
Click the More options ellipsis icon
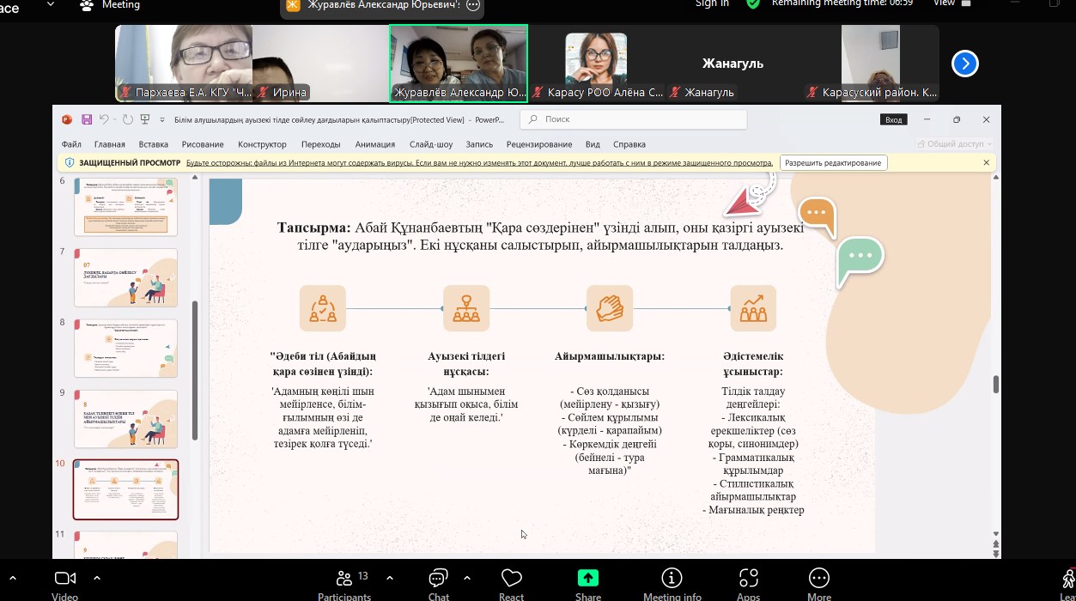(819, 578)
